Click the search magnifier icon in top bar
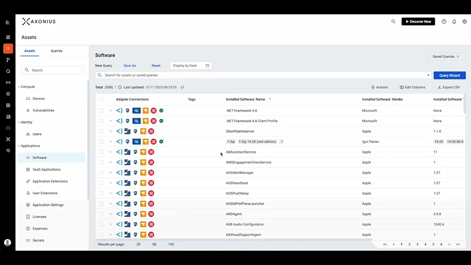 click(393, 22)
